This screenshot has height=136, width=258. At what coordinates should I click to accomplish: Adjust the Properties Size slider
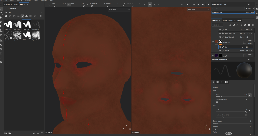tap(231, 97)
